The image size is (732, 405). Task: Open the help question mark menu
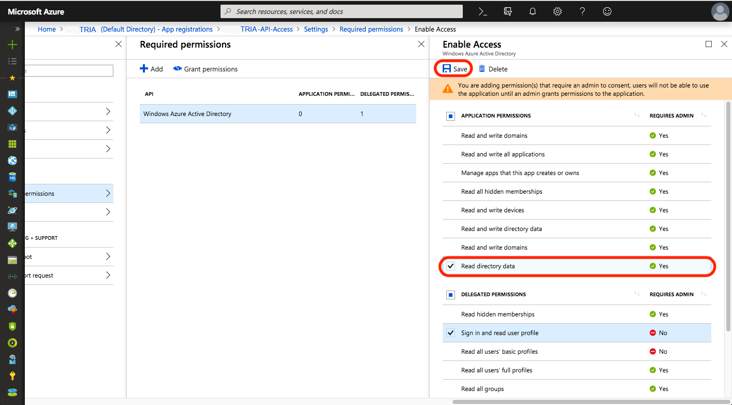coord(582,11)
